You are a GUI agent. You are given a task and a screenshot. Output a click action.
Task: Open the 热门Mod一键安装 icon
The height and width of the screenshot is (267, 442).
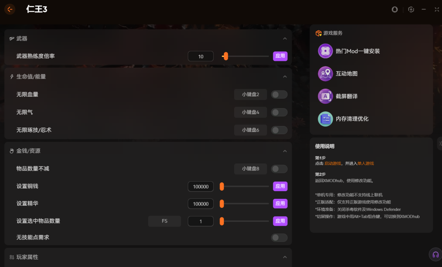(x=325, y=51)
